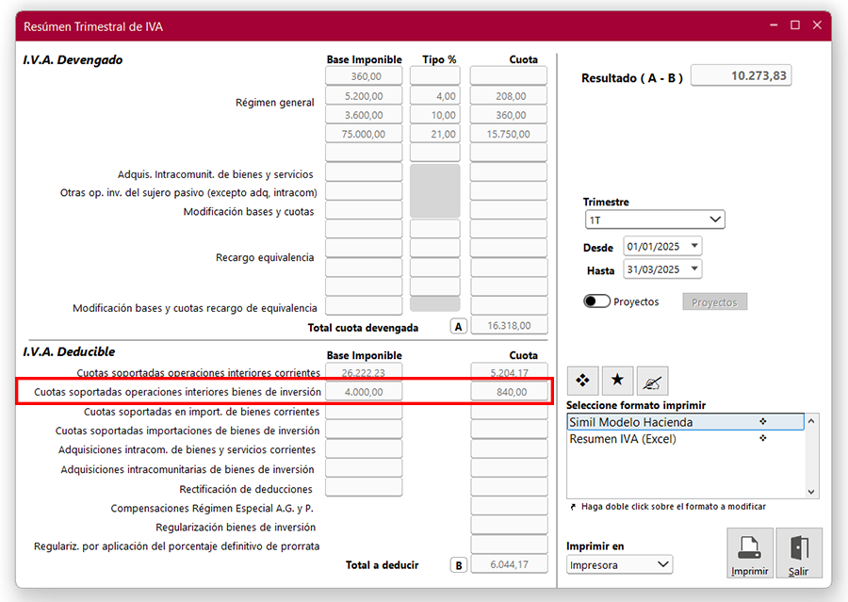This screenshot has width=848, height=602.
Task: Click the Imprimir printer icon
Action: click(x=750, y=548)
